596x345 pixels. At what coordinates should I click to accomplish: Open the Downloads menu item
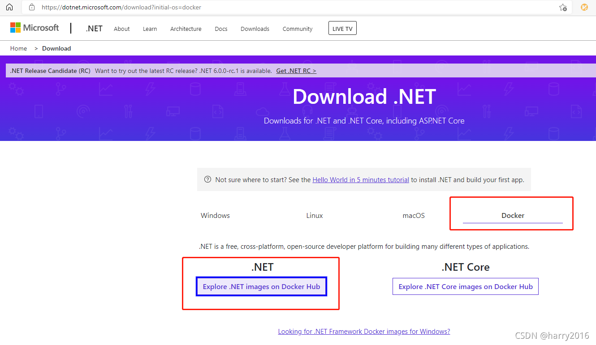pos(255,29)
